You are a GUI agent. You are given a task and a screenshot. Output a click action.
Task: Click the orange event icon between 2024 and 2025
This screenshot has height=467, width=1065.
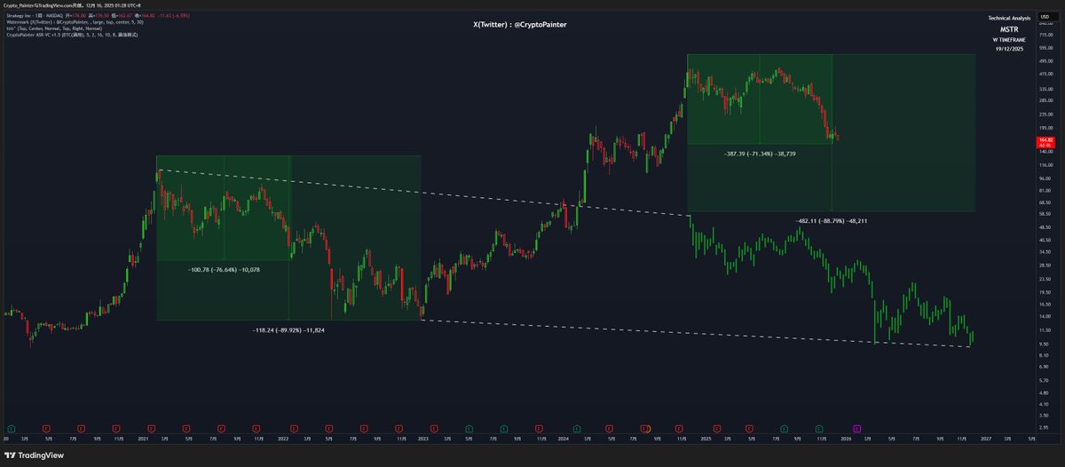click(x=647, y=429)
